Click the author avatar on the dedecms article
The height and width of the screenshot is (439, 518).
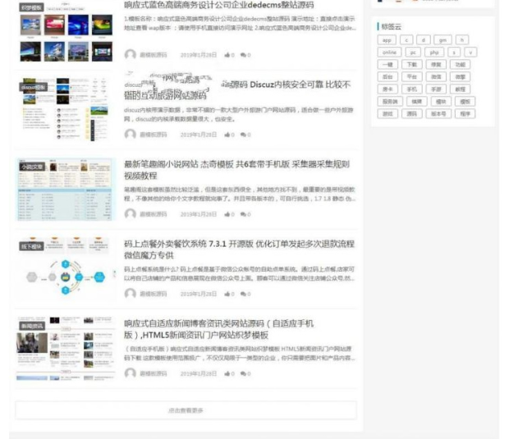tap(130, 55)
